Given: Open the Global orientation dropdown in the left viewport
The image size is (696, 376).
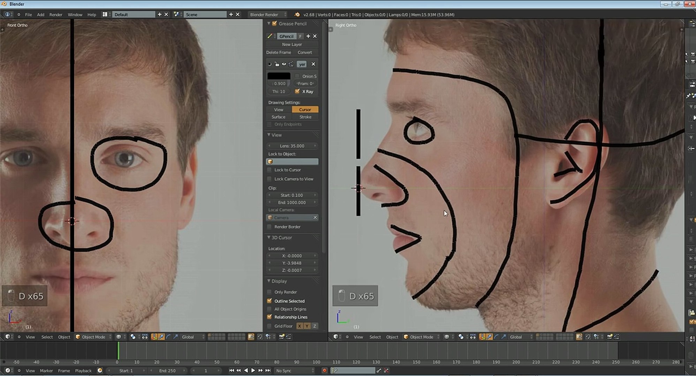Looking at the screenshot, I should (193, 337).
